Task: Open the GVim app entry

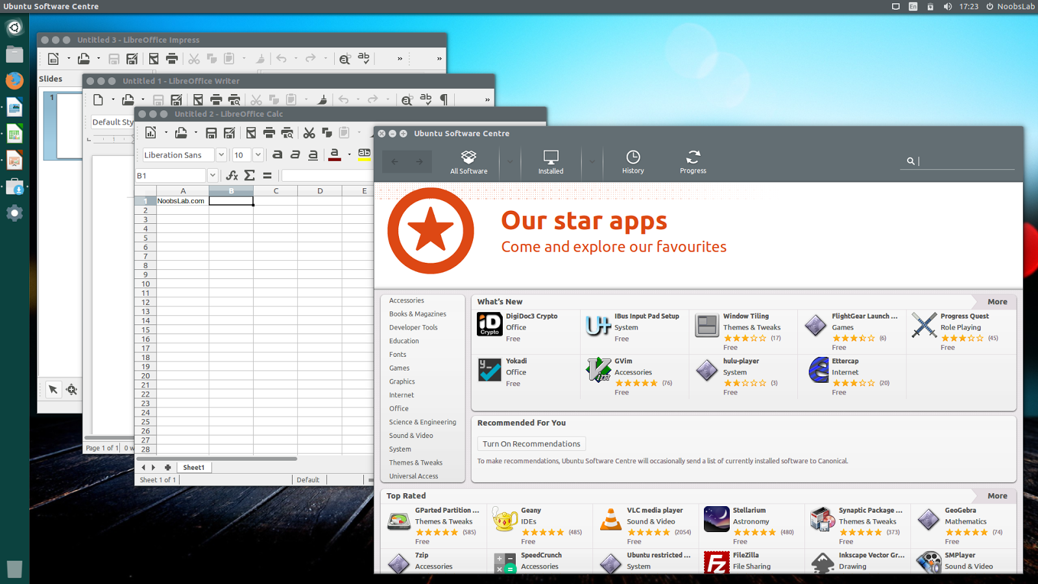Action: [634, 377]
